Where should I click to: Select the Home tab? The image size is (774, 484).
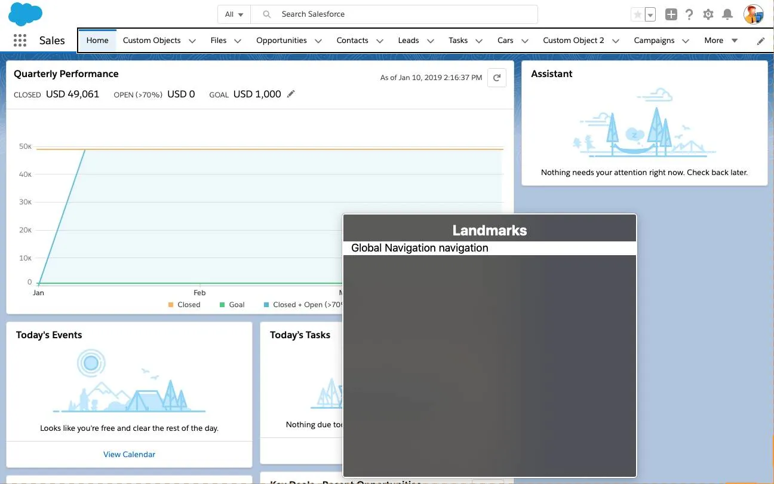coord(97,40)
